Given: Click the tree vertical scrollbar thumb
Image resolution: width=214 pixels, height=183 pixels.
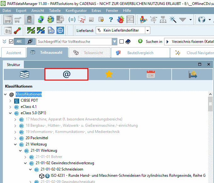Looking at the screenshot, I should click(x=210, y=104).
